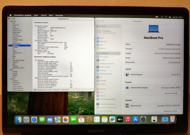Click the macOS Sequoia row
The image size is (190, 135).
pos(153,75)
